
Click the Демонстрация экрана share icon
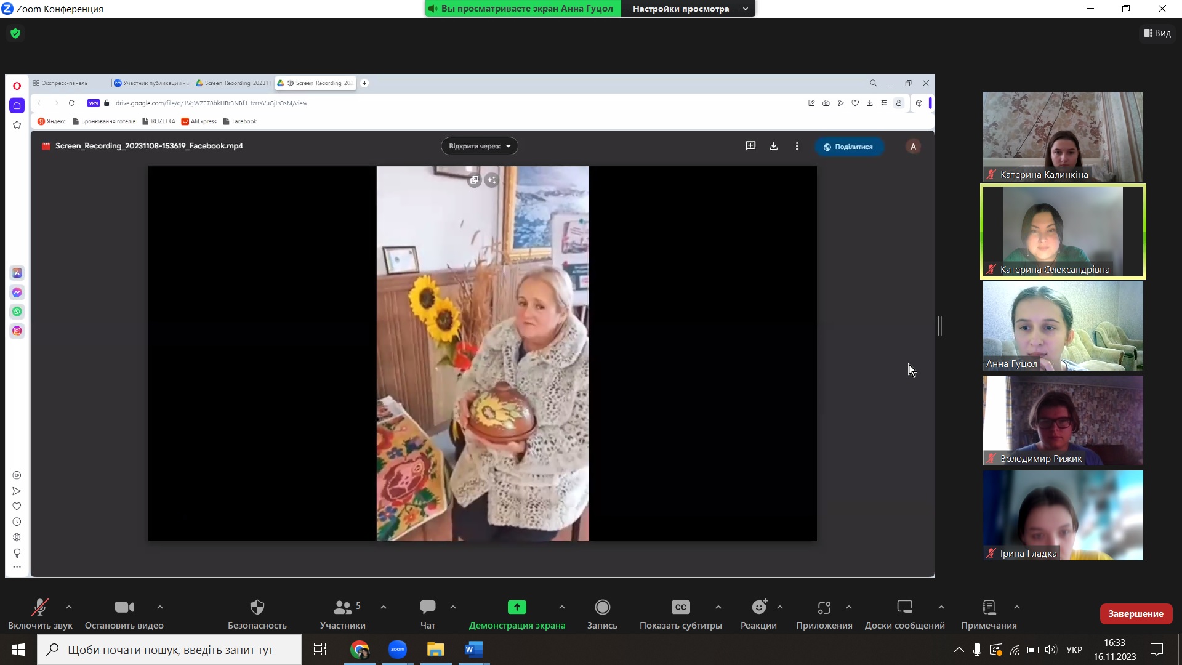click(x=517, y=608)
